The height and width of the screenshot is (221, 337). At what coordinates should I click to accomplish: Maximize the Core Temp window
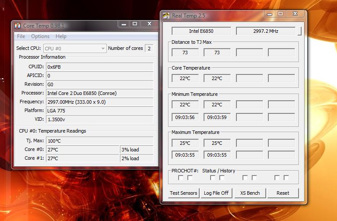coord(135,24)
